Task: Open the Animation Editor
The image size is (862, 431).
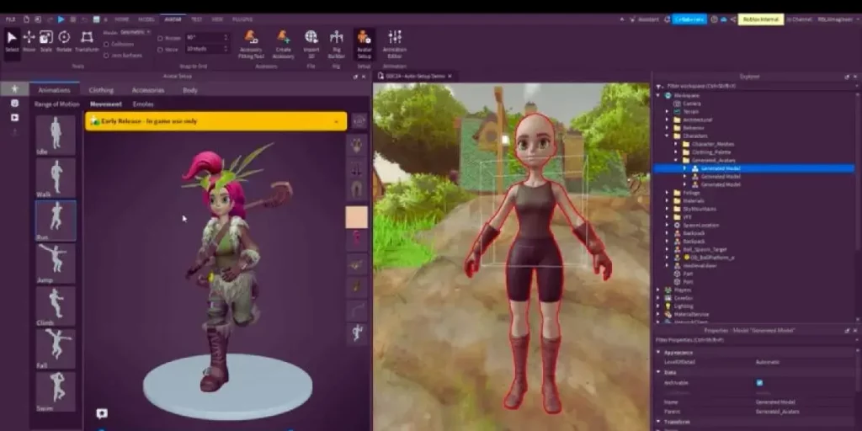Action: 394,45
